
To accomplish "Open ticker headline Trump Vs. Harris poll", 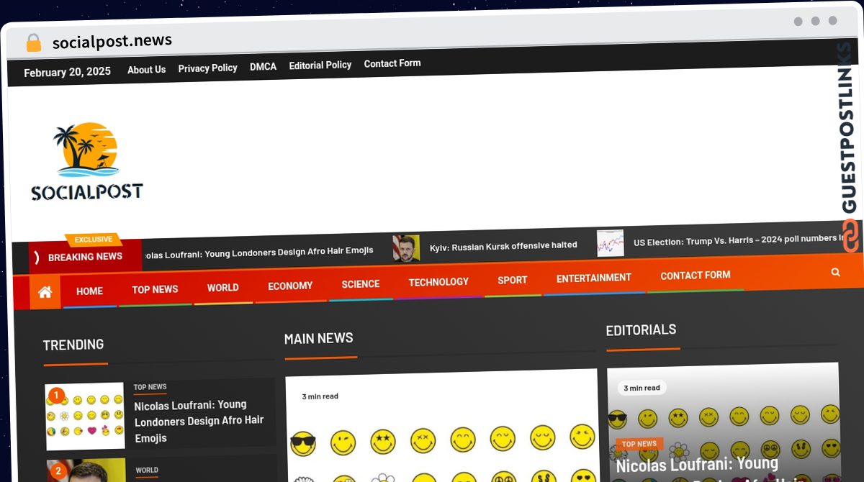I will (x=738, y=240).
